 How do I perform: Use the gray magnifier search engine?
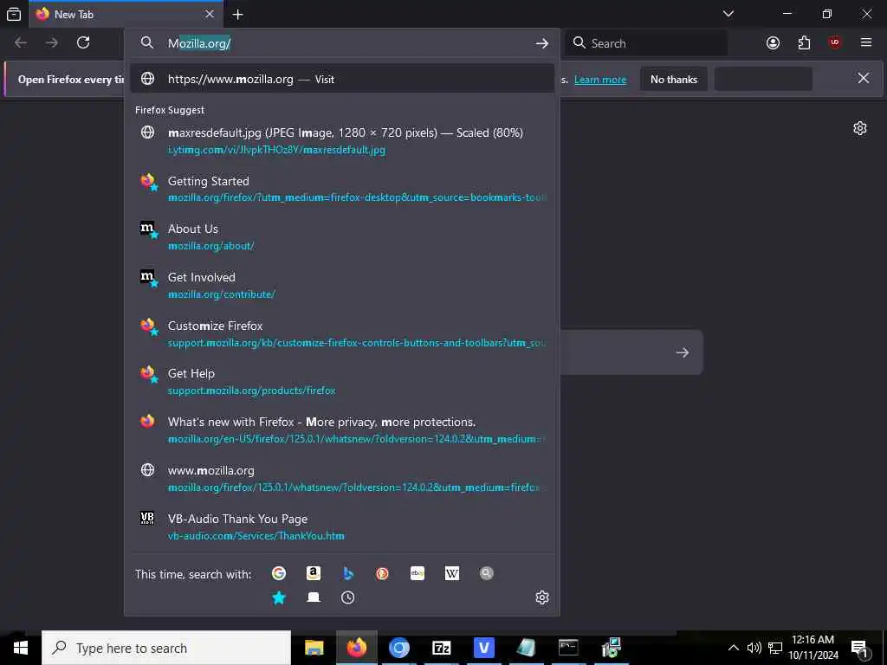[x=487, y=573]
